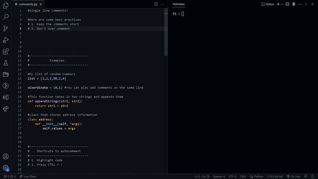The height and width of the screenshot is (179, 318).
Task: Click the panel left chevron icon
Action: [306, 4]
